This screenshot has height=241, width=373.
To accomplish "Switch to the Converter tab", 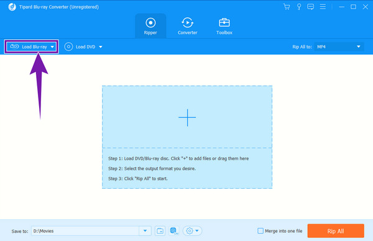I will pos(188,26).
